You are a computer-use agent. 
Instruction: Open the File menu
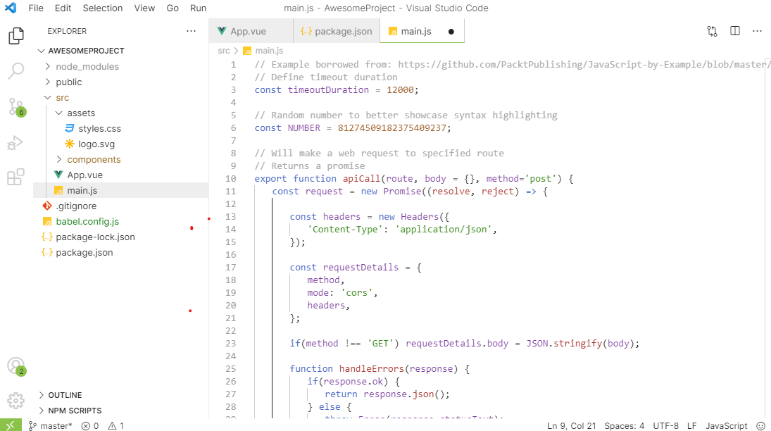tap(36, 8)
